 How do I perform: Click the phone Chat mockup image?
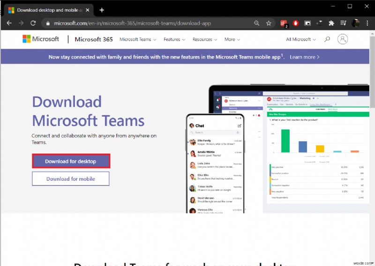(215, 163)
